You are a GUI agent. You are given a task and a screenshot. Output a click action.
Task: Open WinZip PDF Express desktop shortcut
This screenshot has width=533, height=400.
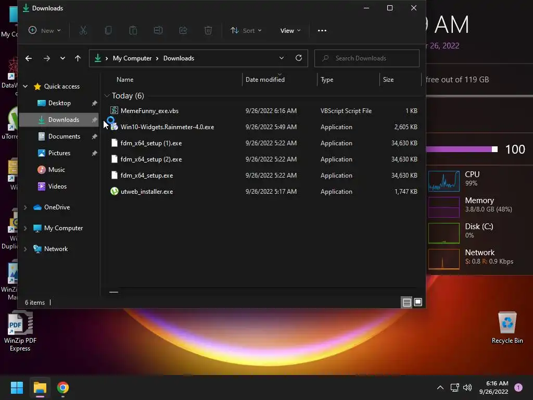click(x=20, y=332)
